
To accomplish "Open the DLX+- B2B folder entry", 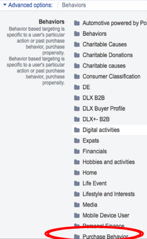I will 96,119.
